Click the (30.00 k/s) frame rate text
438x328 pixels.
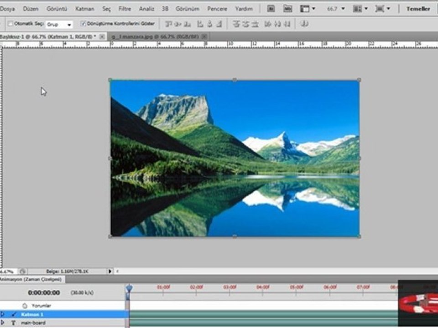click(82, 292)
